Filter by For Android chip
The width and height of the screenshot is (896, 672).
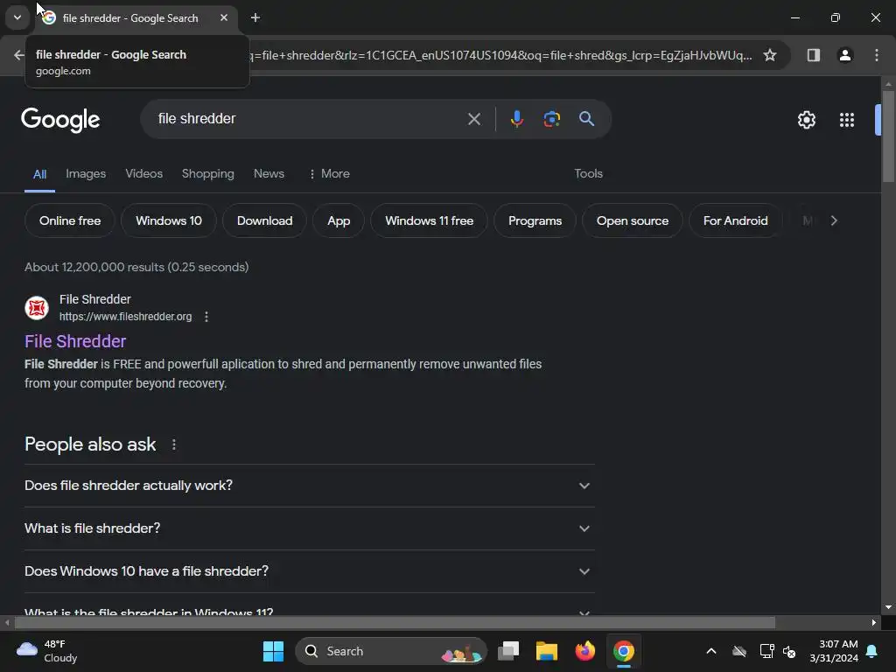(x=735, y=220)
